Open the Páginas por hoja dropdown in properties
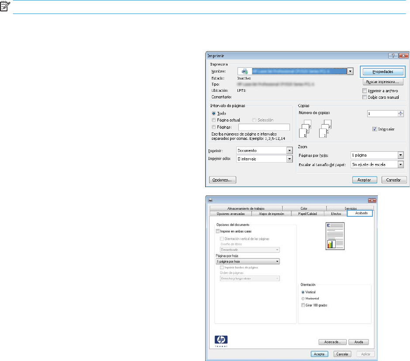Screen dimensions: 410x361 (x=248, y=261)
